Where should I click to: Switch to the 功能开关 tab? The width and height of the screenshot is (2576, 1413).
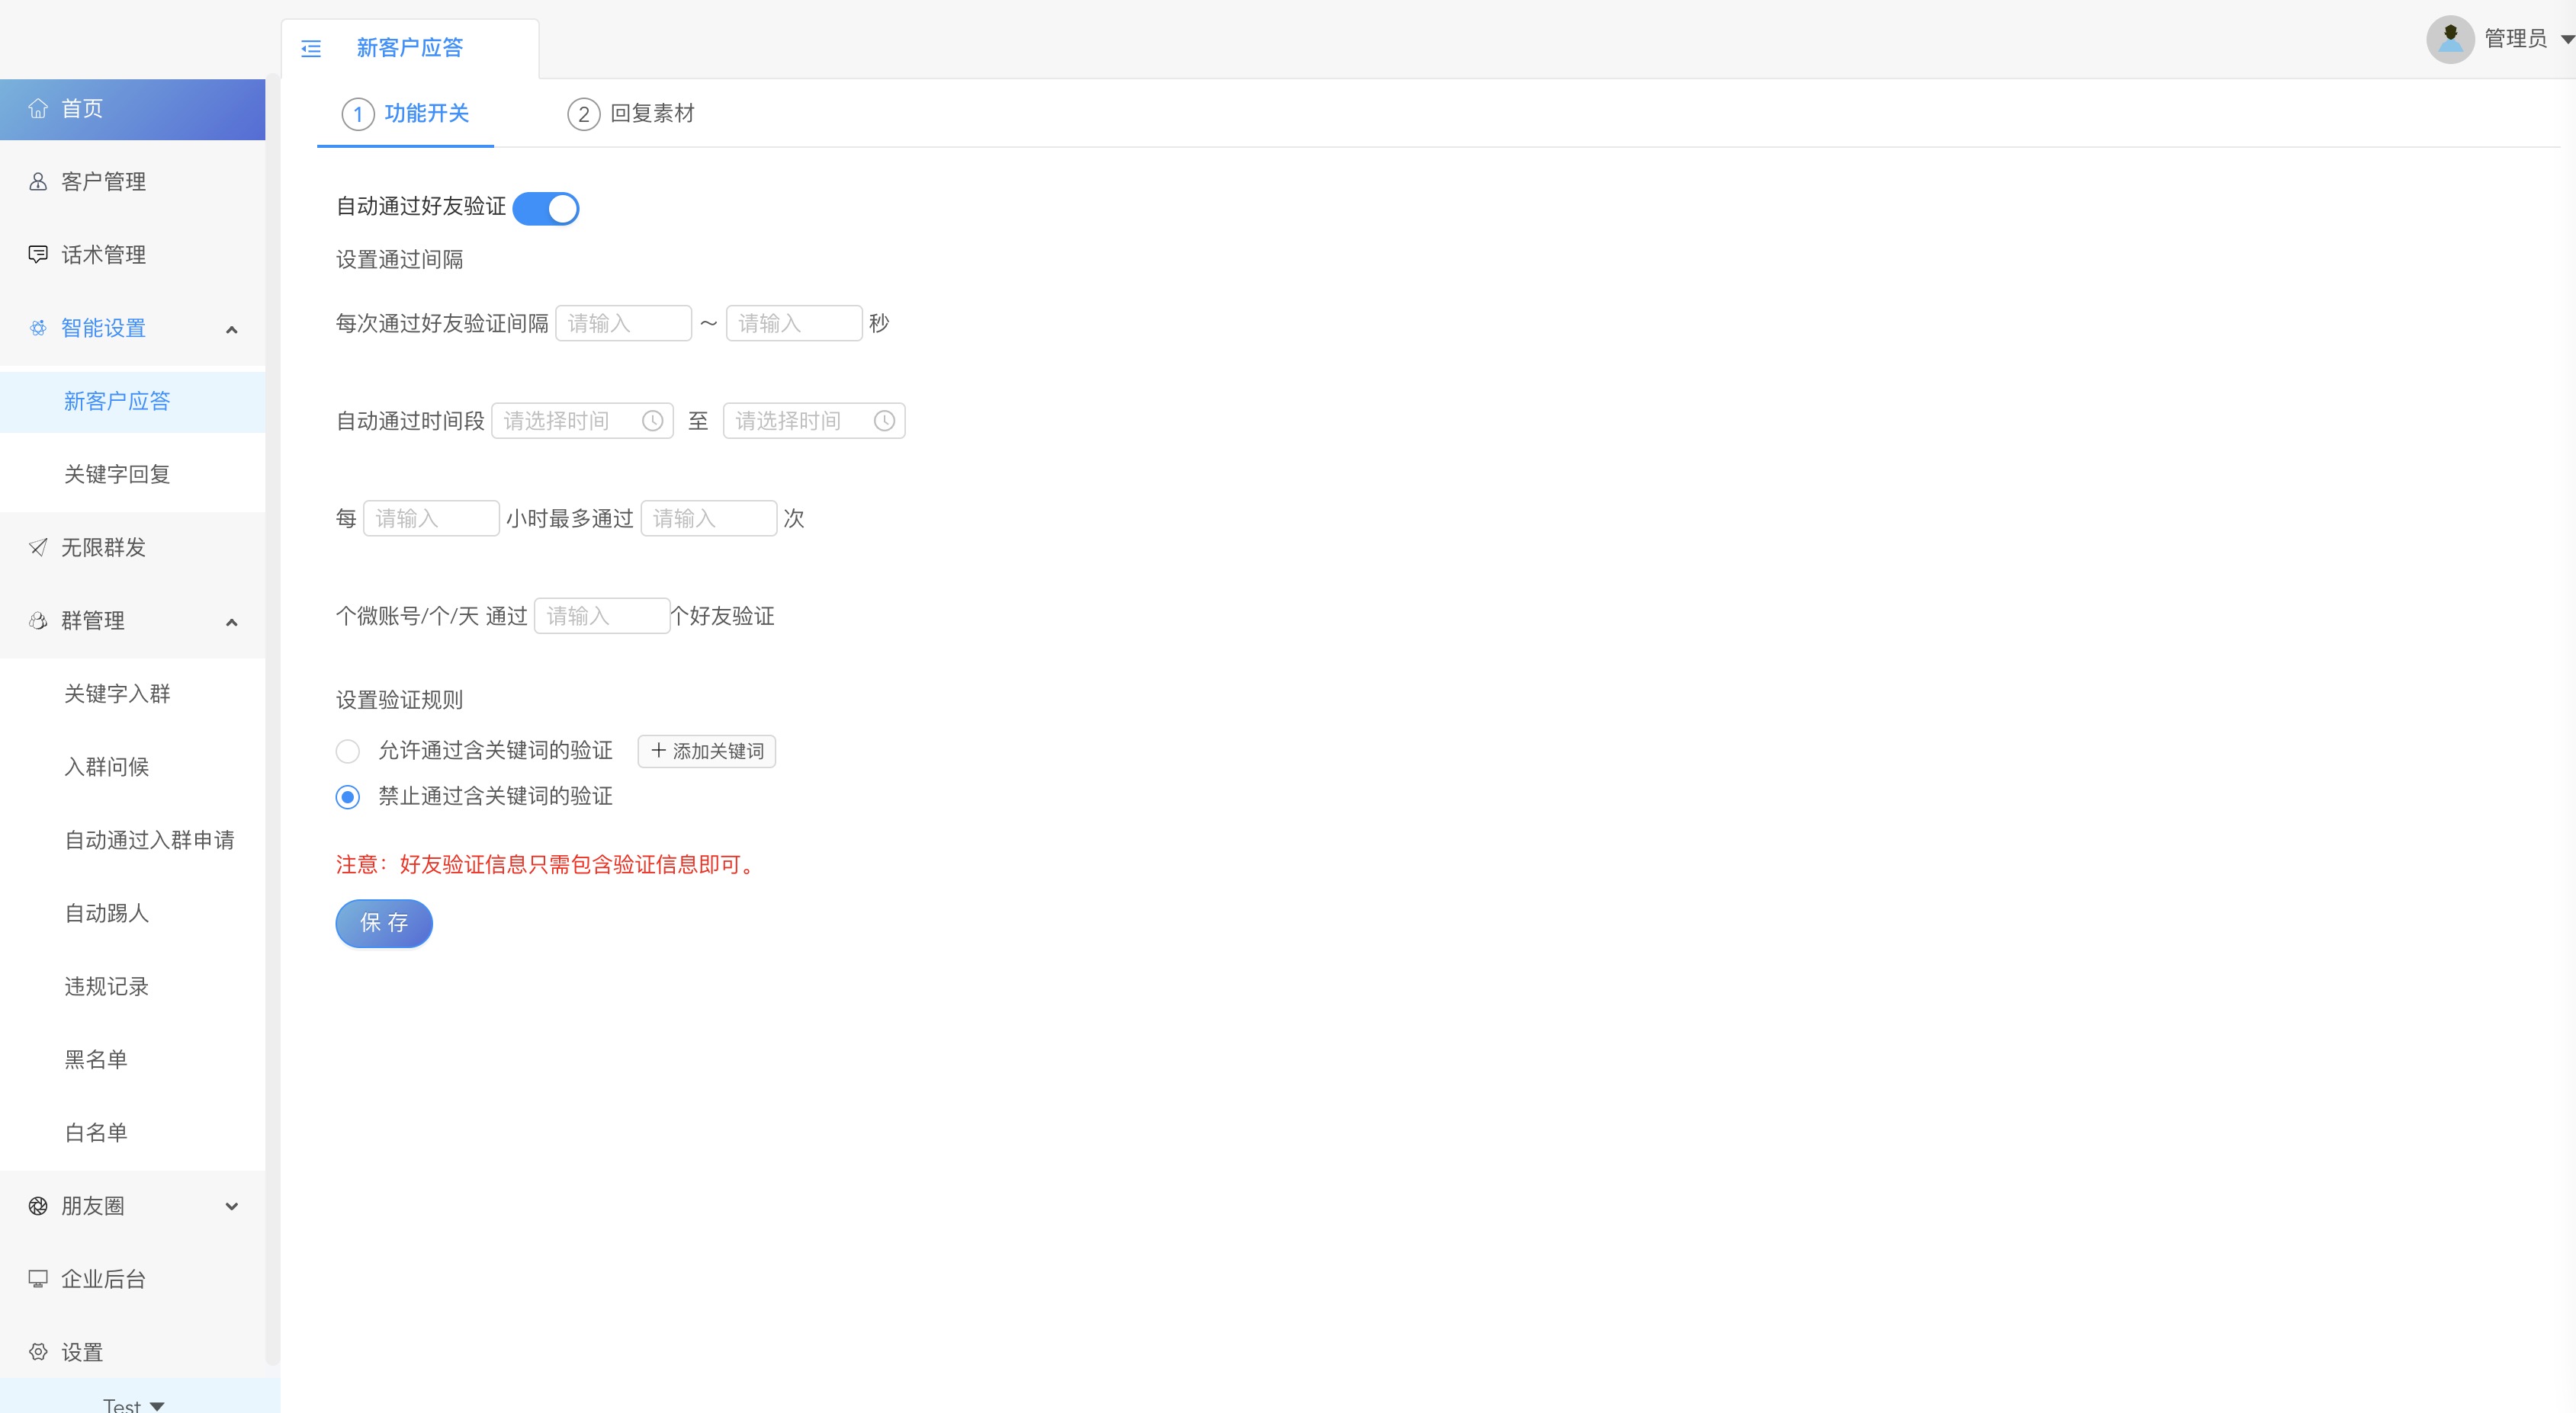pos(405,114)
